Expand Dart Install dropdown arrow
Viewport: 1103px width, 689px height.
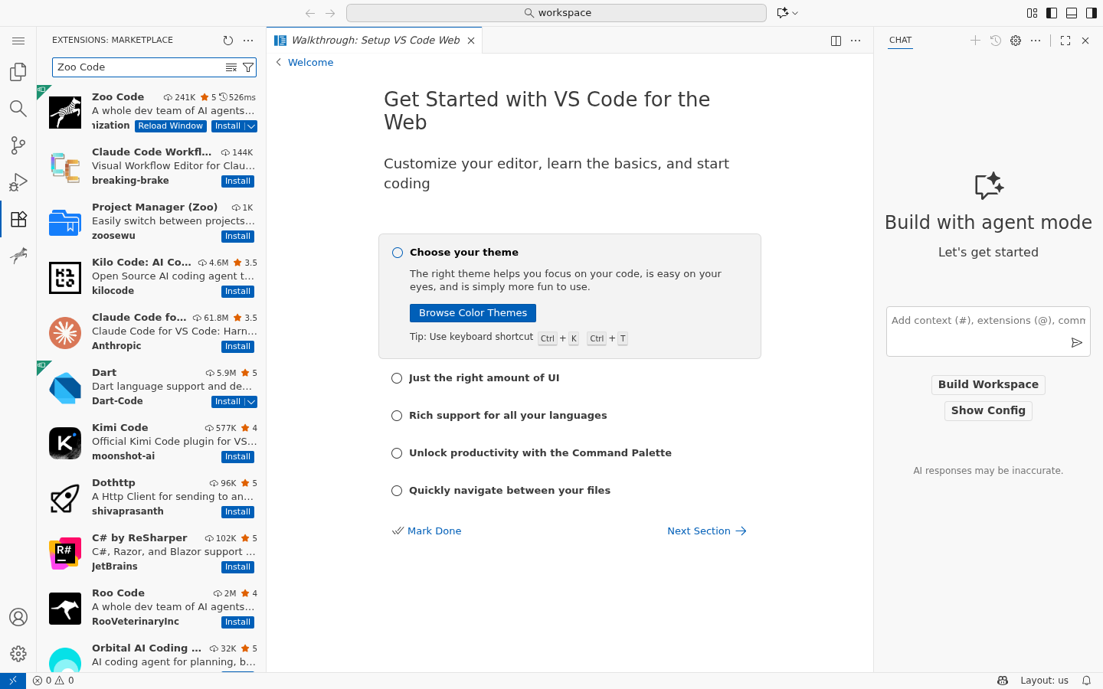(251, 402)
